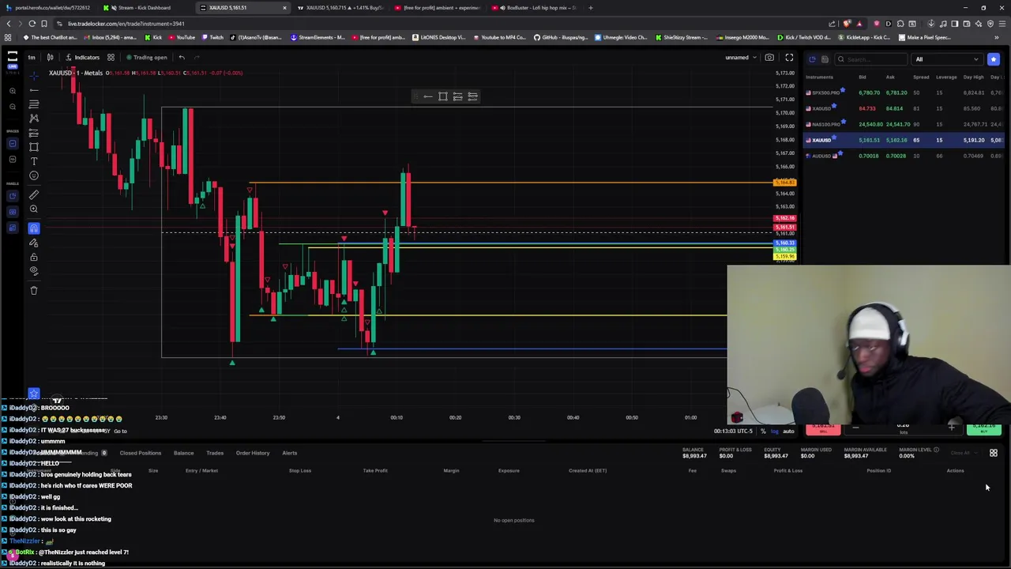Select the ruler measure tool

pyautogui.click(x=34, y=194)
